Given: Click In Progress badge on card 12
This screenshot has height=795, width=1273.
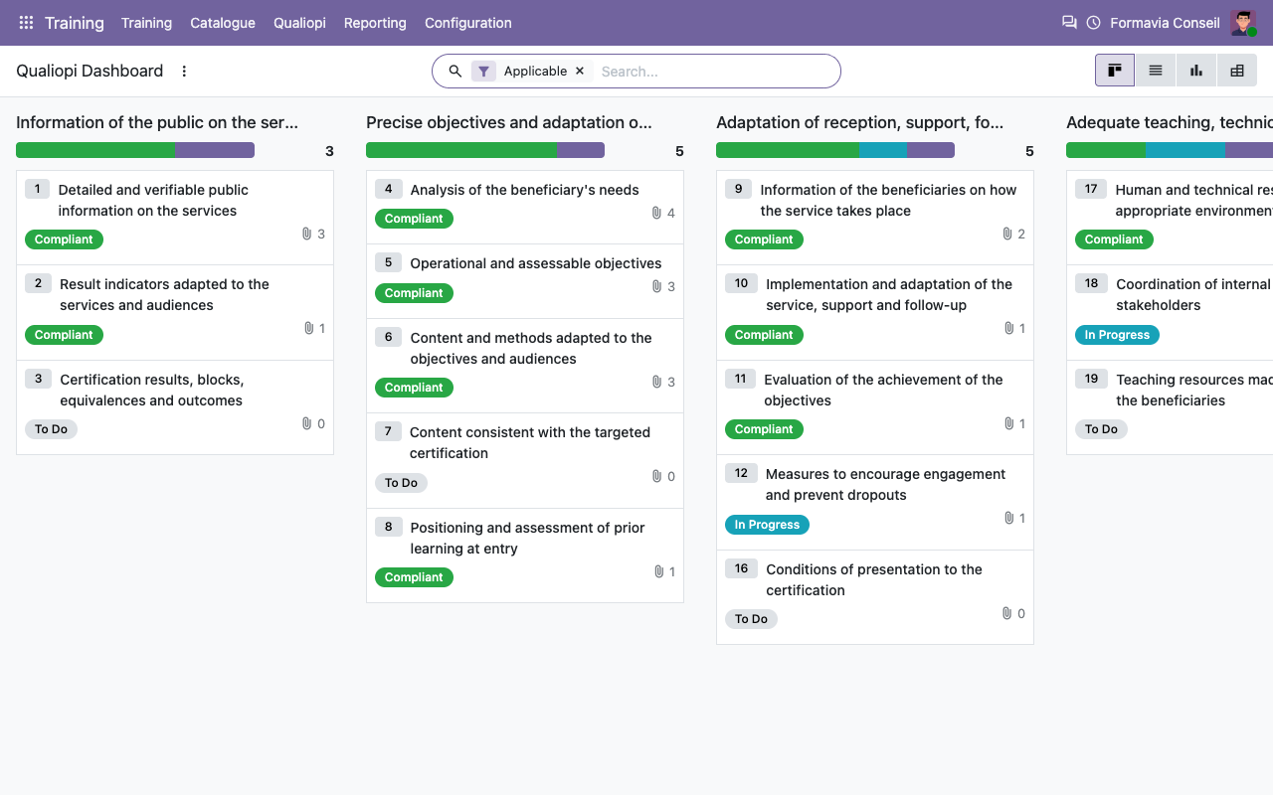Looking at the screenshot, I should (x=767, y=525).
